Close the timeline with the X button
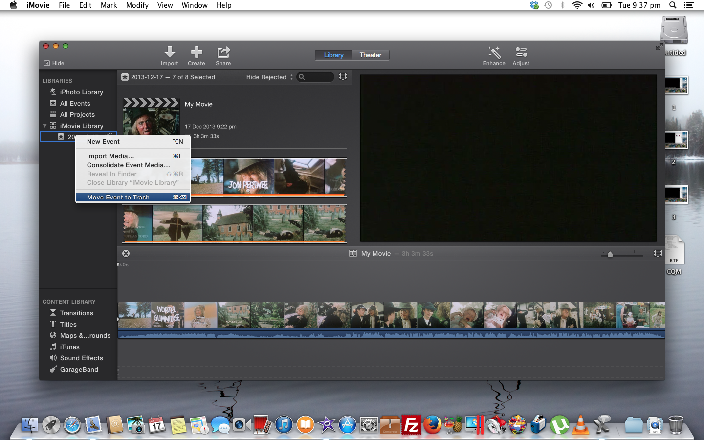704x440 pixels. (x=126, y=253)
